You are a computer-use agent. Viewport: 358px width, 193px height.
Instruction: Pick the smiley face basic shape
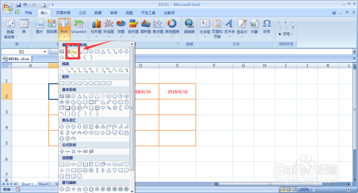coord(97,108)
